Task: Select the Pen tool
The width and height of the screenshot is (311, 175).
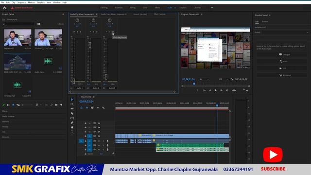Action: click(x=72, y=122)
